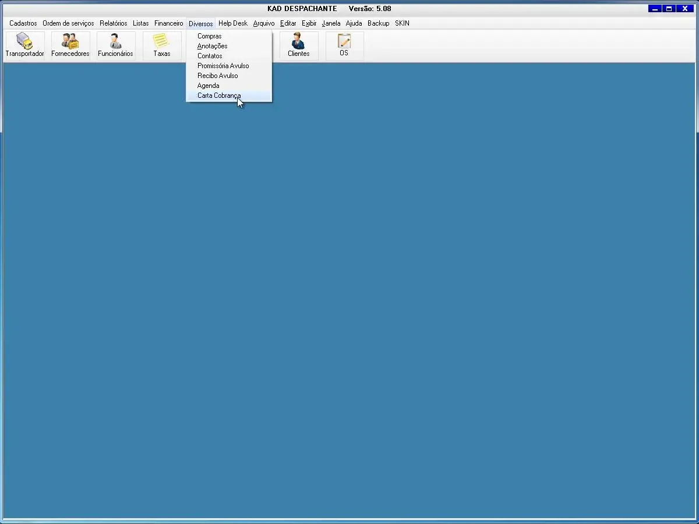Click the OS clipboard icon
Screen dimensions: 699x524
[344, 45]
